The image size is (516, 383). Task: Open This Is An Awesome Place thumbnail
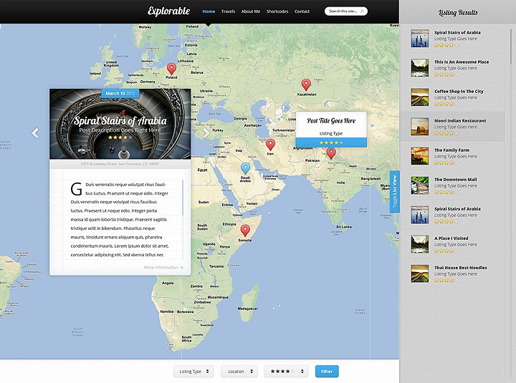(x=419, y=67)
